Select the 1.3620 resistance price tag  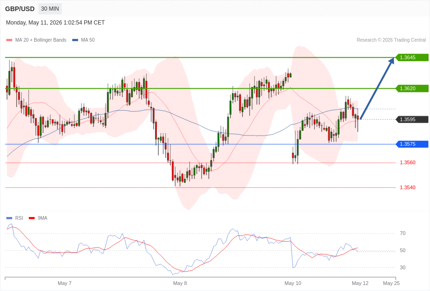point(412,88)
